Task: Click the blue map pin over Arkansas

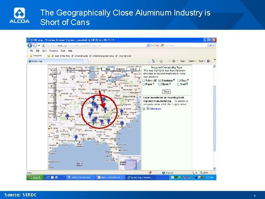Action: pos(67,116)
